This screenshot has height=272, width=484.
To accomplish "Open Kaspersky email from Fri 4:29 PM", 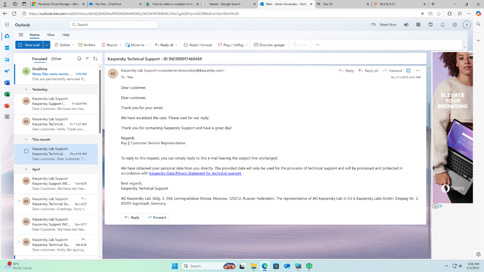I will tap(56, 104).
